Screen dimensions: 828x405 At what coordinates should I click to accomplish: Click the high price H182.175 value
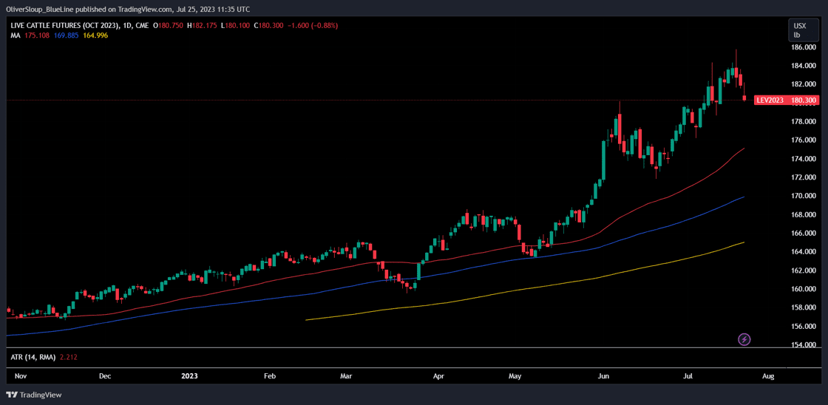[202, 25]
